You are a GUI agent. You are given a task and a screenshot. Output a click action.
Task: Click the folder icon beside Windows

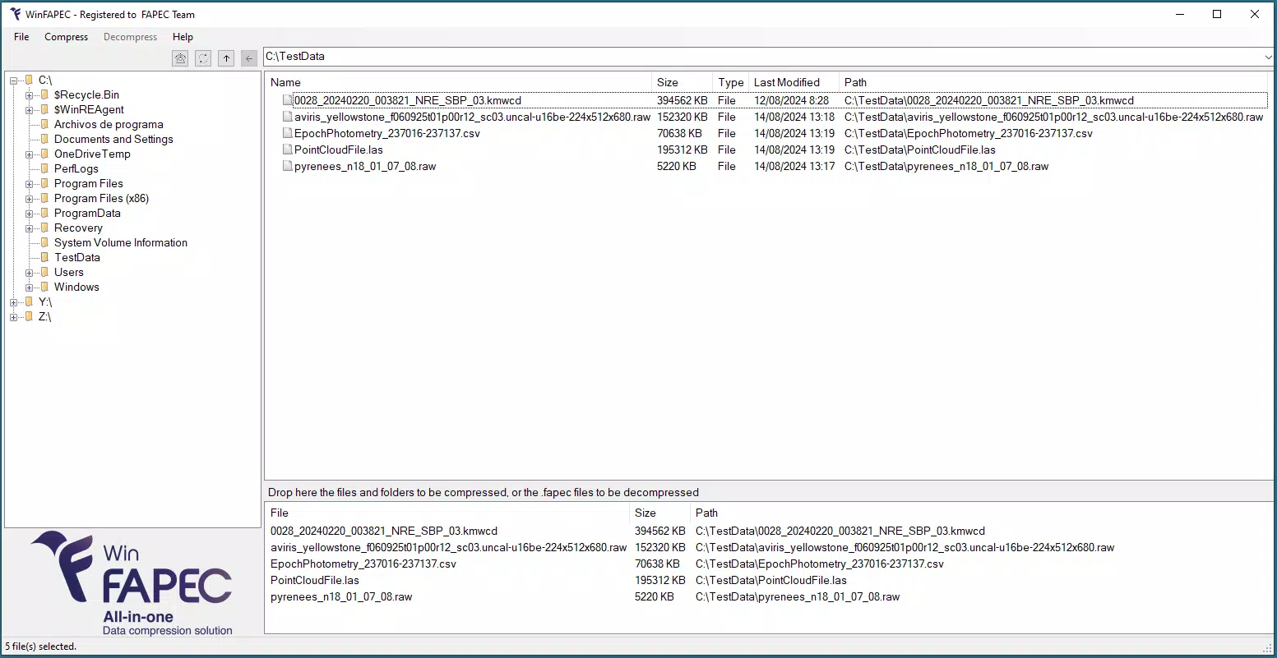45,287
